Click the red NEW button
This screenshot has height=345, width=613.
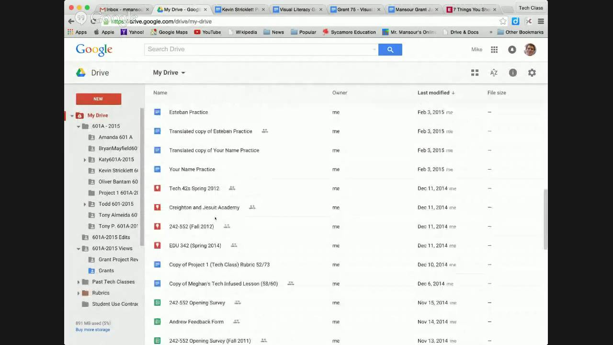tap(98, 99)
